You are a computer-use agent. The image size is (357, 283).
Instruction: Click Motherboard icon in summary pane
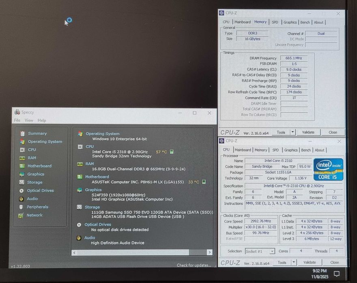coord(80,177)
